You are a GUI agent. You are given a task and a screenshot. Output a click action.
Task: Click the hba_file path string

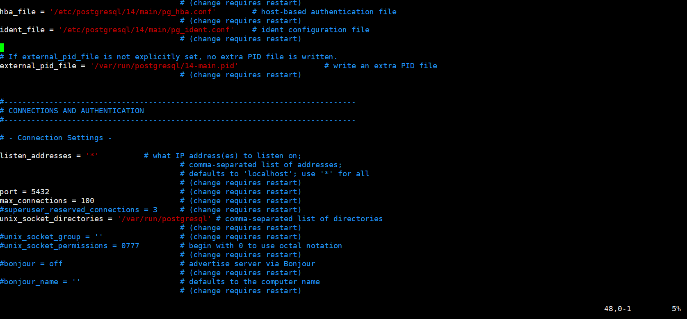coord(133,12)
